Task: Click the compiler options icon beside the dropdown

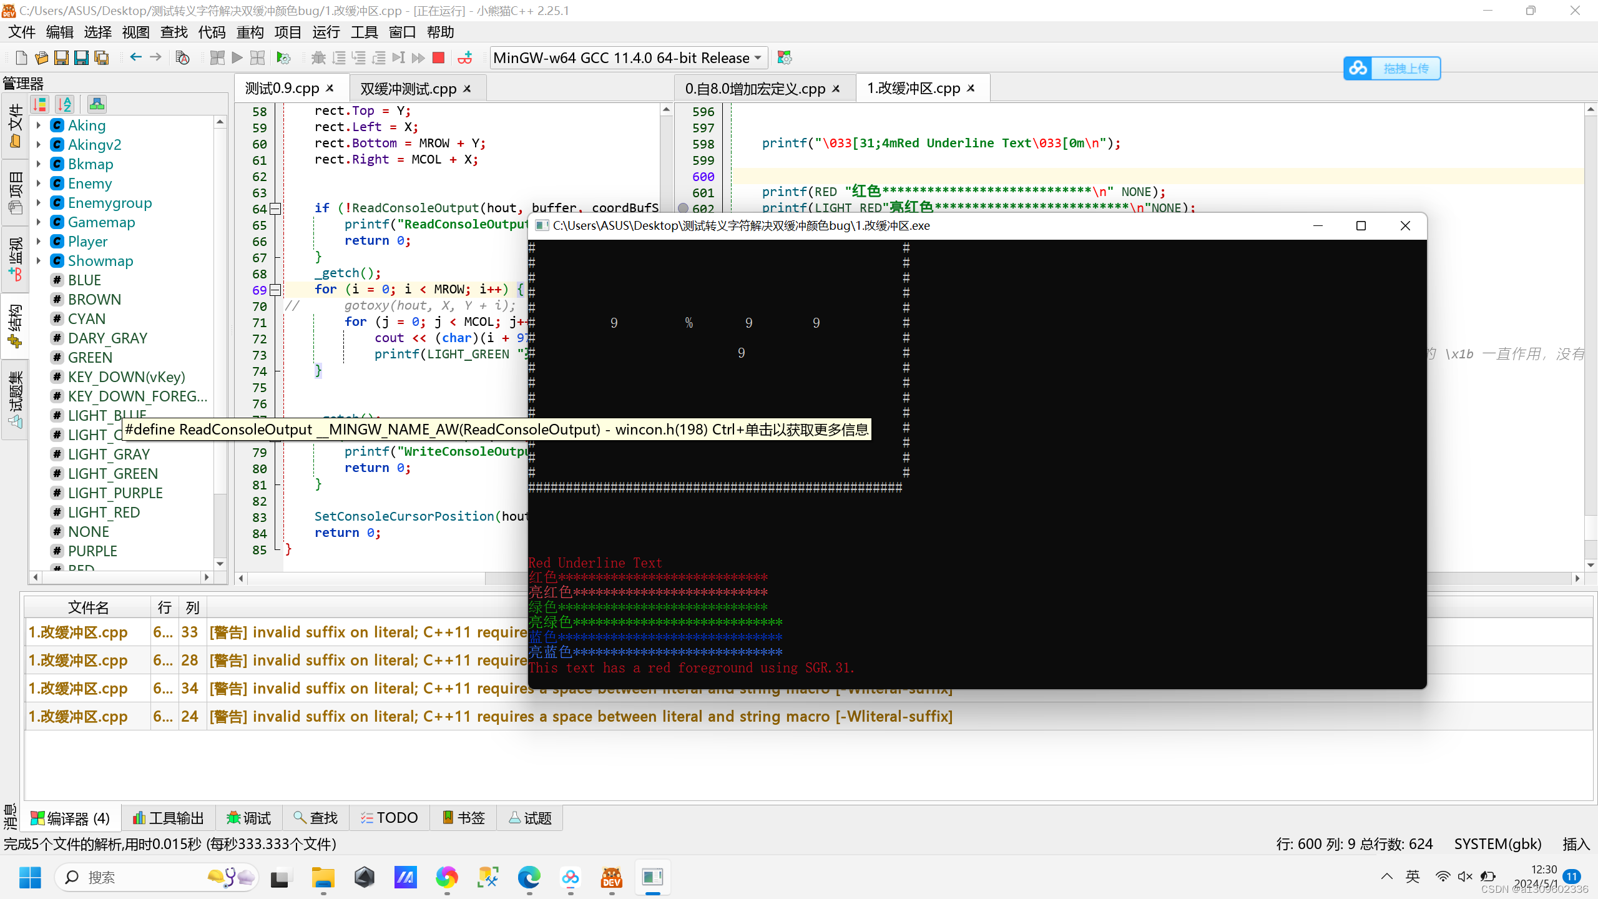Action: click(x=785, y=58)
